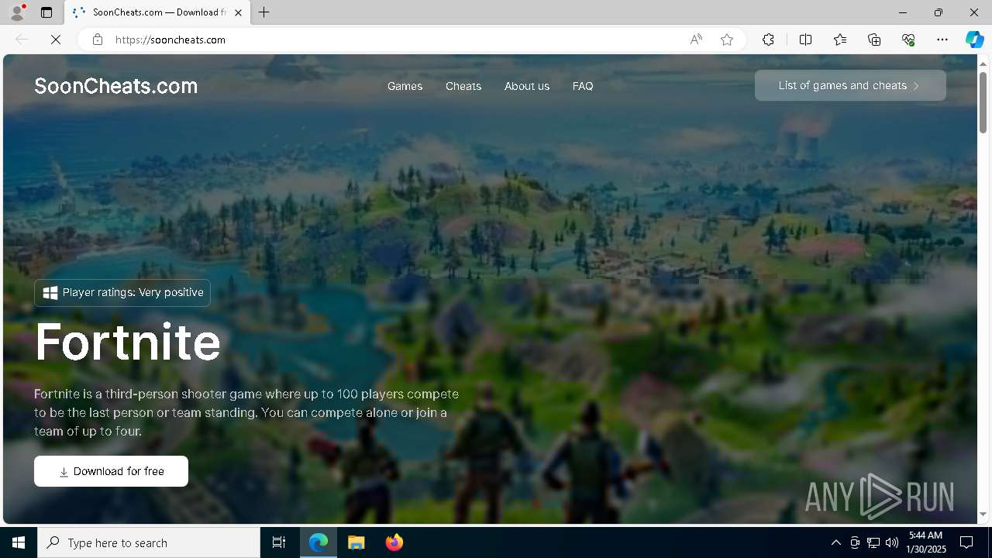Open the Cheats navigation link
This screenshot has width=992, height=558.
click(463, 86)
